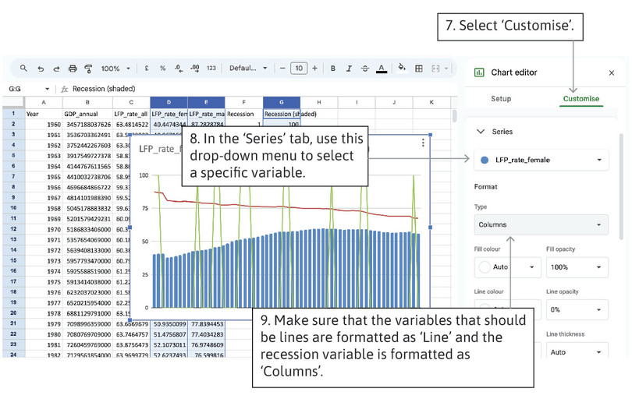Viewport: 632px width, 413px height.
Task: Format cells as percent
Action: click(162, 69)
